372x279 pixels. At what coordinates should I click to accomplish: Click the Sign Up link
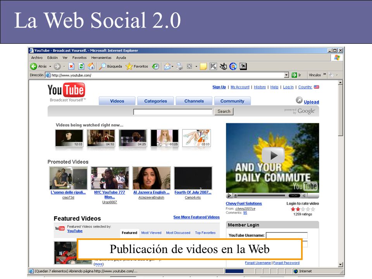(x=219, y=87)
